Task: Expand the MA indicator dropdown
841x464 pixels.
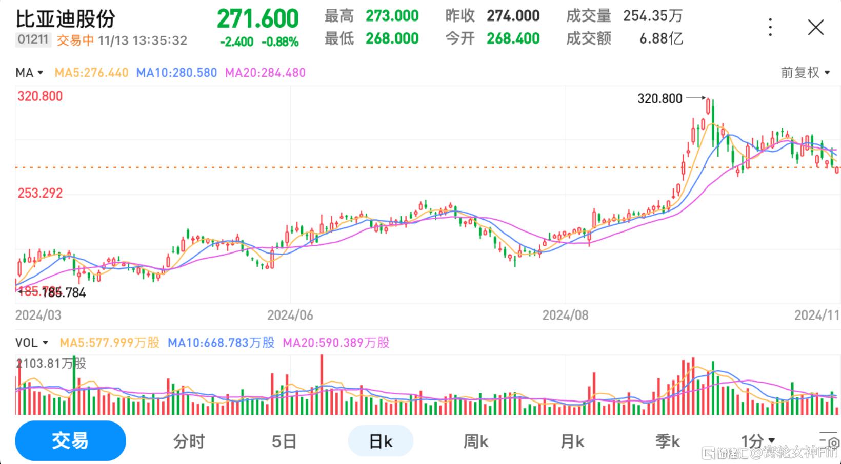Action: pyautogui.click(x=29, y=73)
